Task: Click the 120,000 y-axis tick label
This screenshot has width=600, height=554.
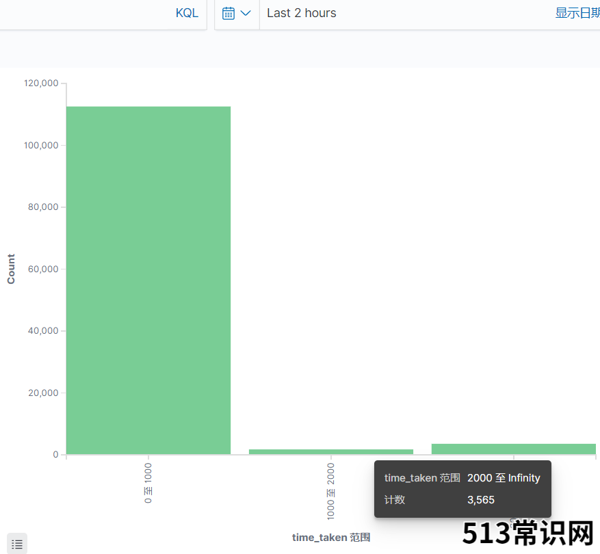Action: point(41,83)
